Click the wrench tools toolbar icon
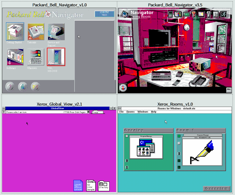The width and height of the screenshot is (235, 195). [x=209, y=14]
